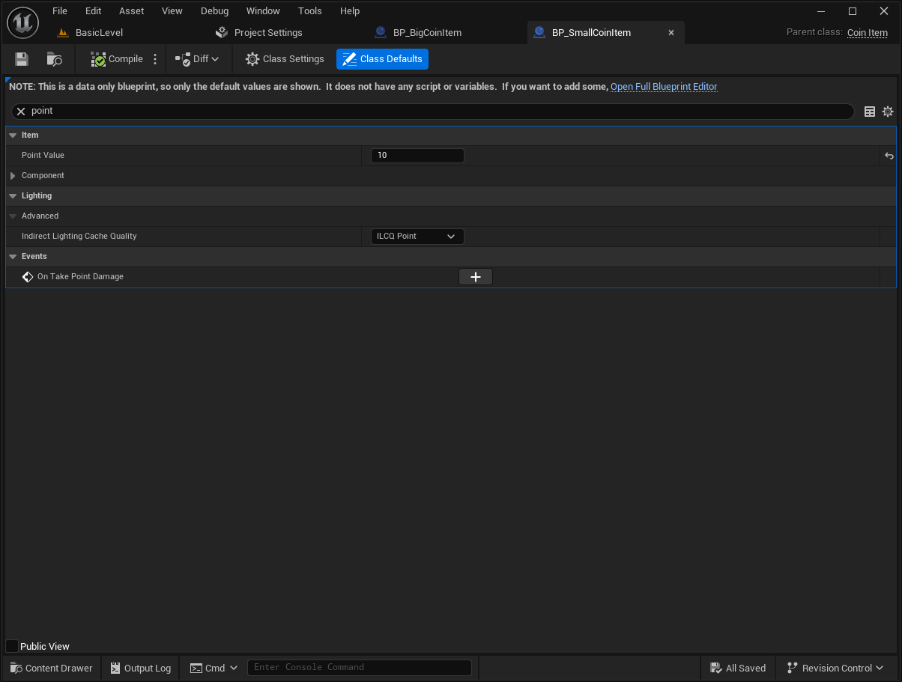This screenshot has width=902, height=682.
Task: Open property matrix table icon
Action: (870, 112)
